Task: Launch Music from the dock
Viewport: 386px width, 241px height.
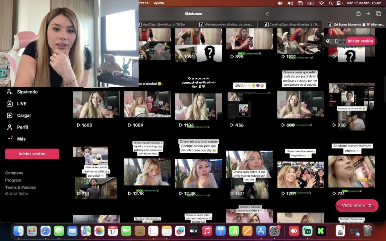Action: 207,231
